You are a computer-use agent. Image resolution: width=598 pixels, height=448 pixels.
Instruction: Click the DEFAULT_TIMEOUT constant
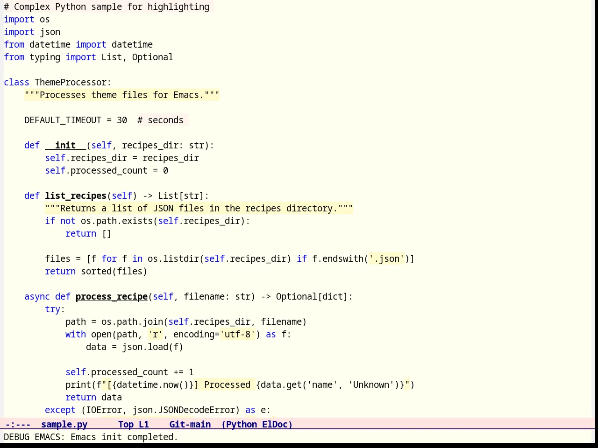[x=63, y=120]
